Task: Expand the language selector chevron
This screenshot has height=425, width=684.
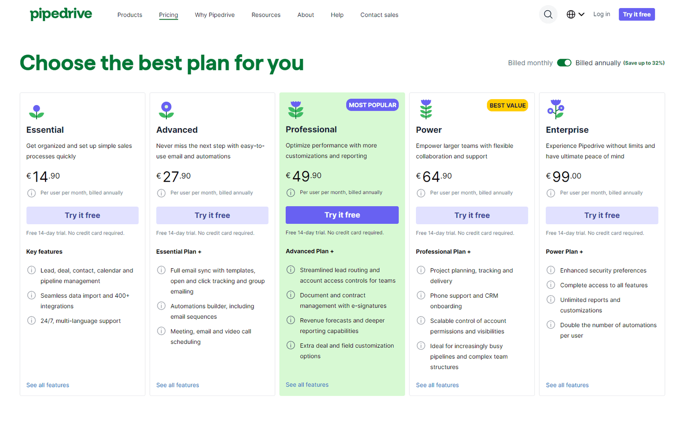Action: coord(582,14)
